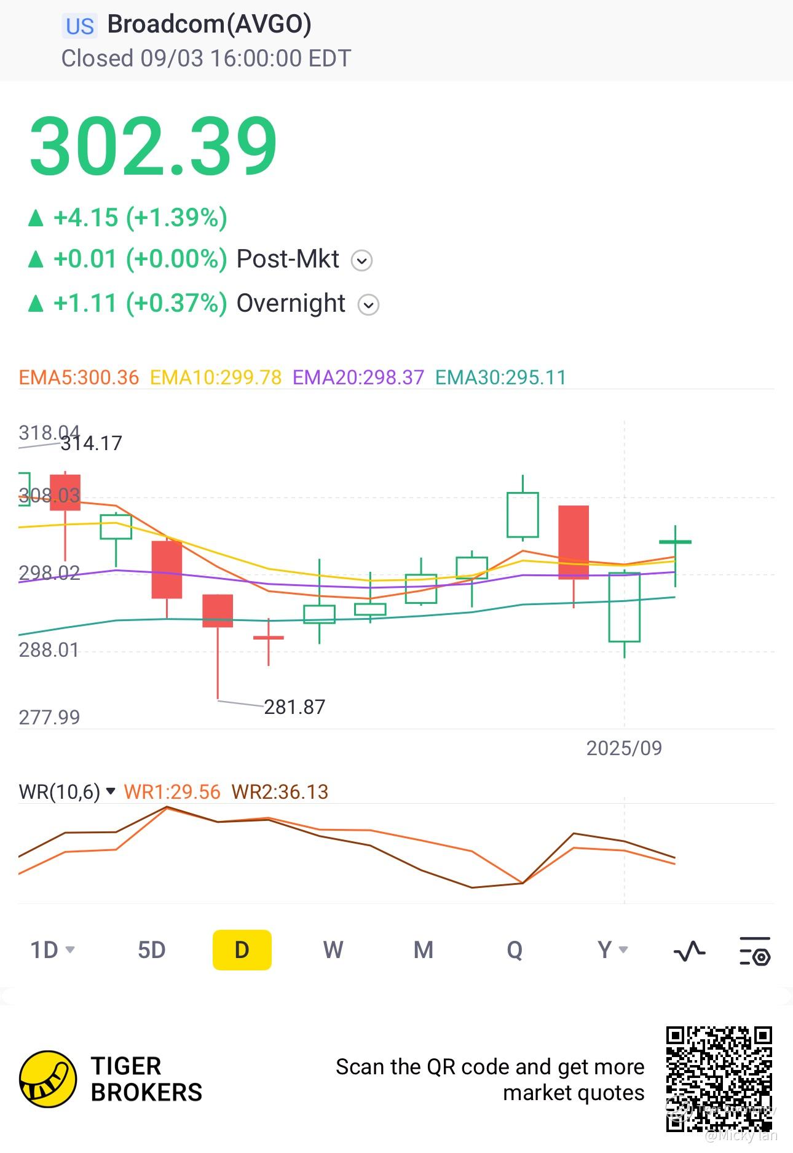Open the Y timeframe dropdown
Screen dimensions: 793x1153
(x=613, y=950)
